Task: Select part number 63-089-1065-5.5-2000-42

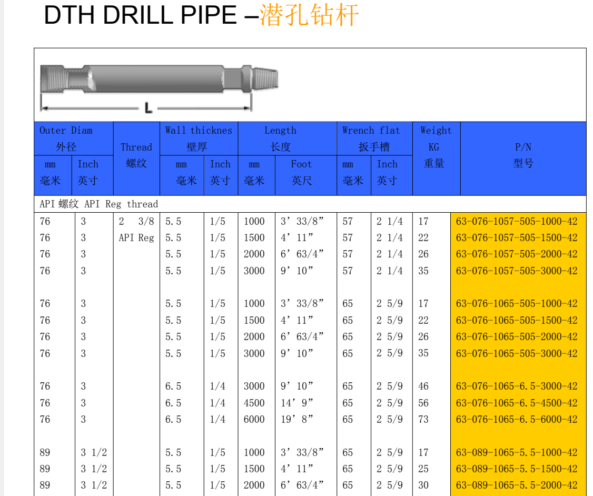Action: [517, 485]
